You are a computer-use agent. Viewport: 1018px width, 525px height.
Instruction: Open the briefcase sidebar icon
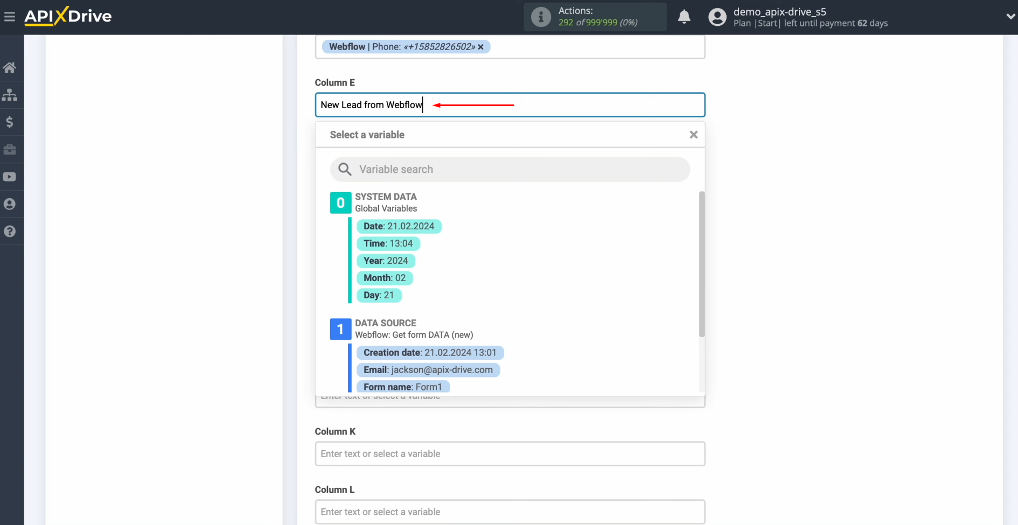(x=10, y=150)
